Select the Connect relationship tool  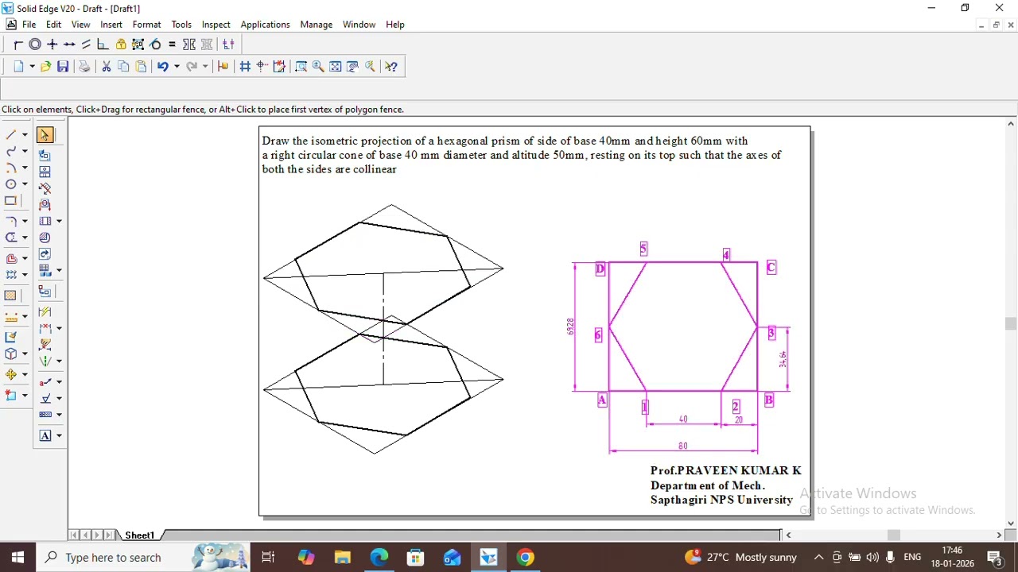(x=17, y=44)
